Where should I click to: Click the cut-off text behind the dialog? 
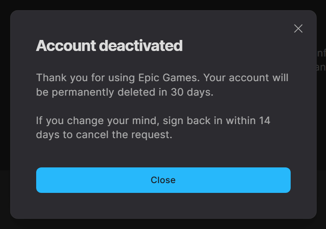point(322,60)
